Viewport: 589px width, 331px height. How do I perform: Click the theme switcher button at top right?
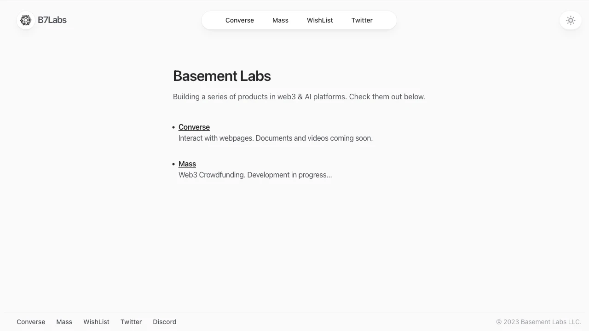[x=570, y=20]
